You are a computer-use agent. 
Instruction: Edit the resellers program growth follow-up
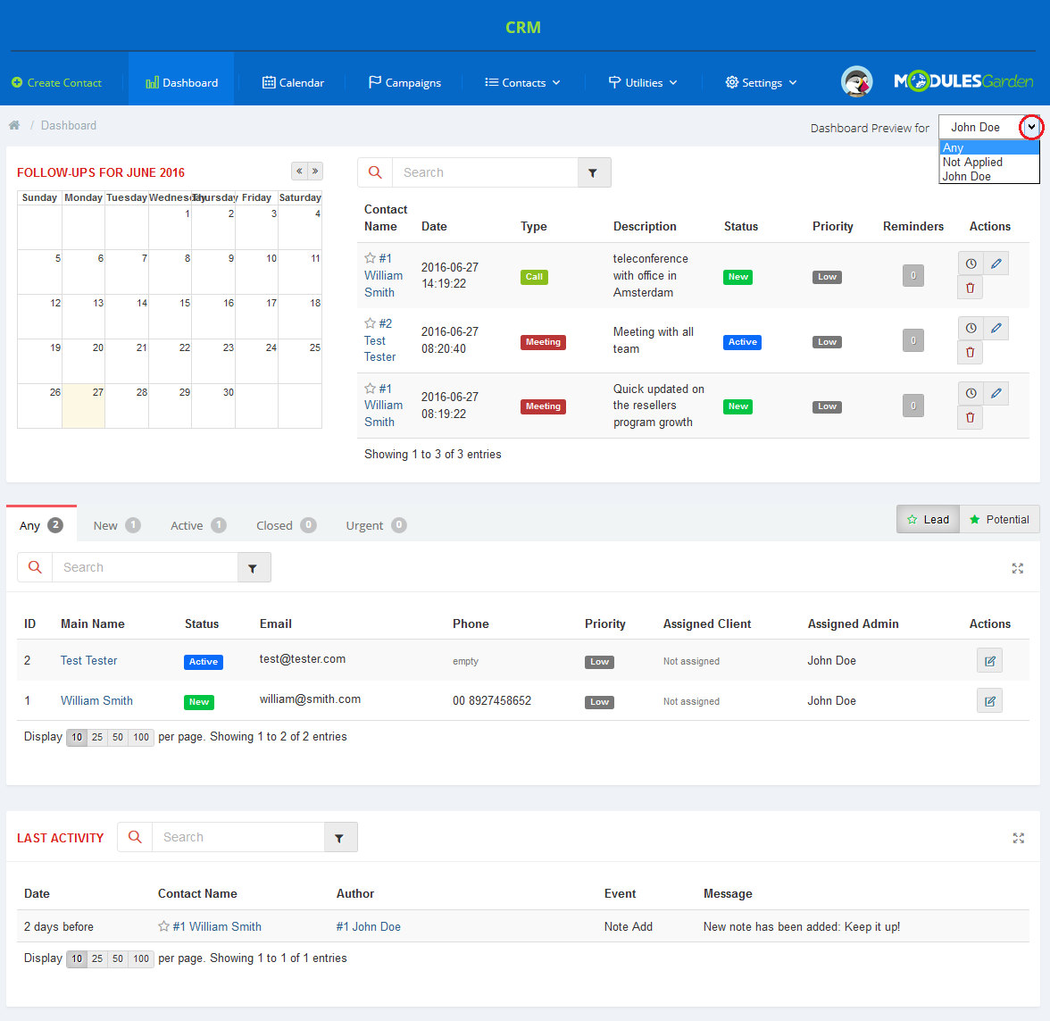[996, 393]
